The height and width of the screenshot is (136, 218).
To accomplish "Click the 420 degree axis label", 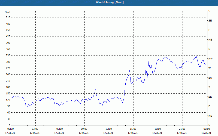I will [8, 36].
